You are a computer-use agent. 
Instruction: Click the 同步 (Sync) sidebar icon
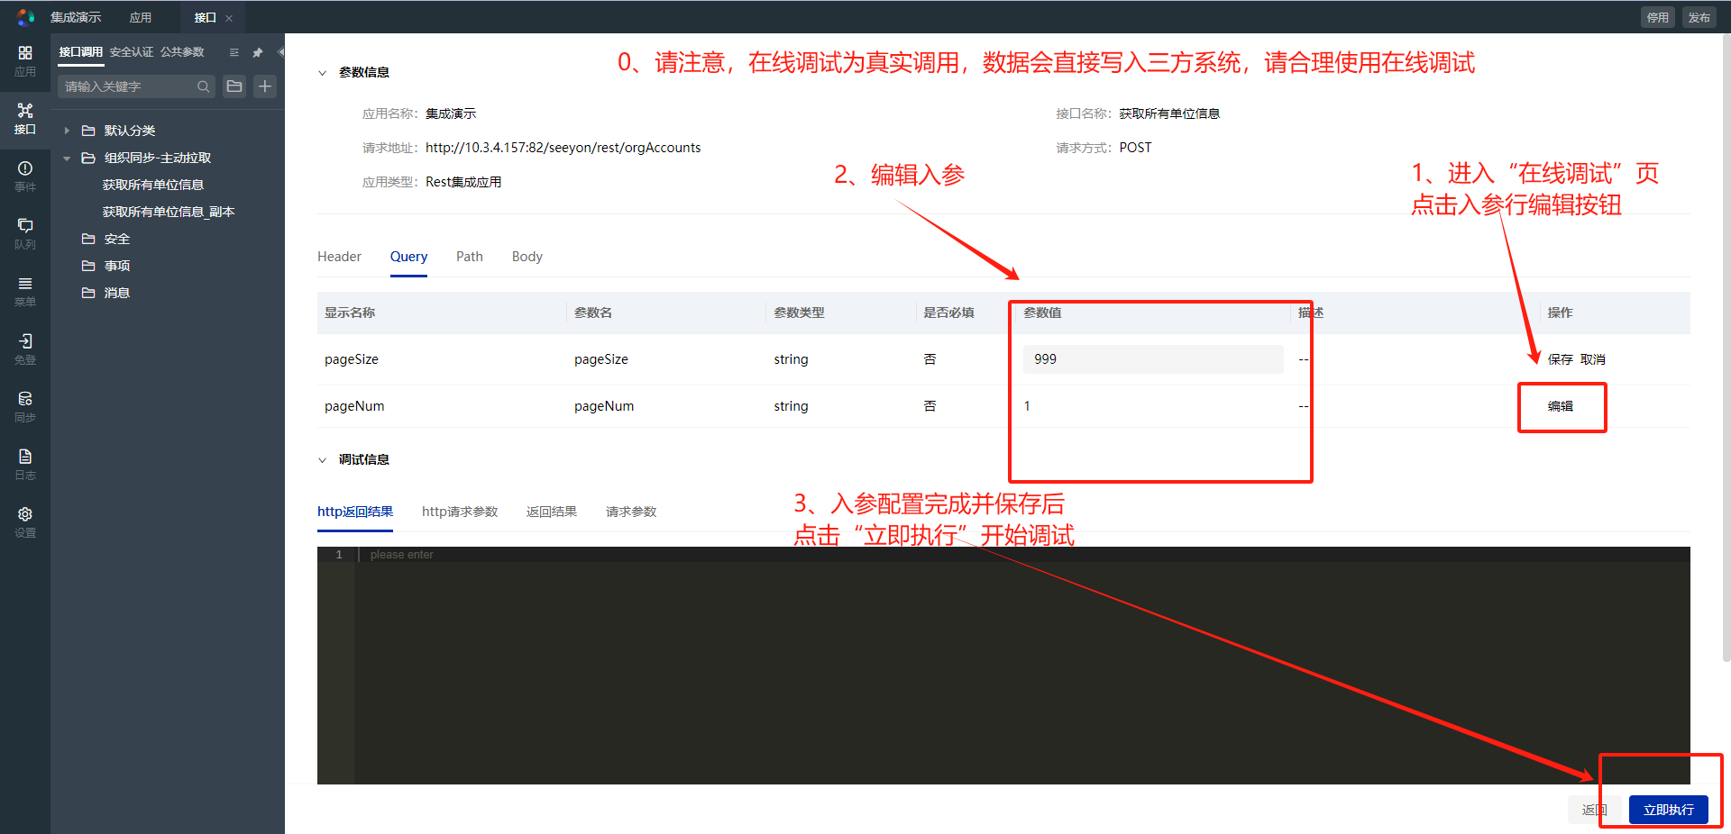pos(25,406)
